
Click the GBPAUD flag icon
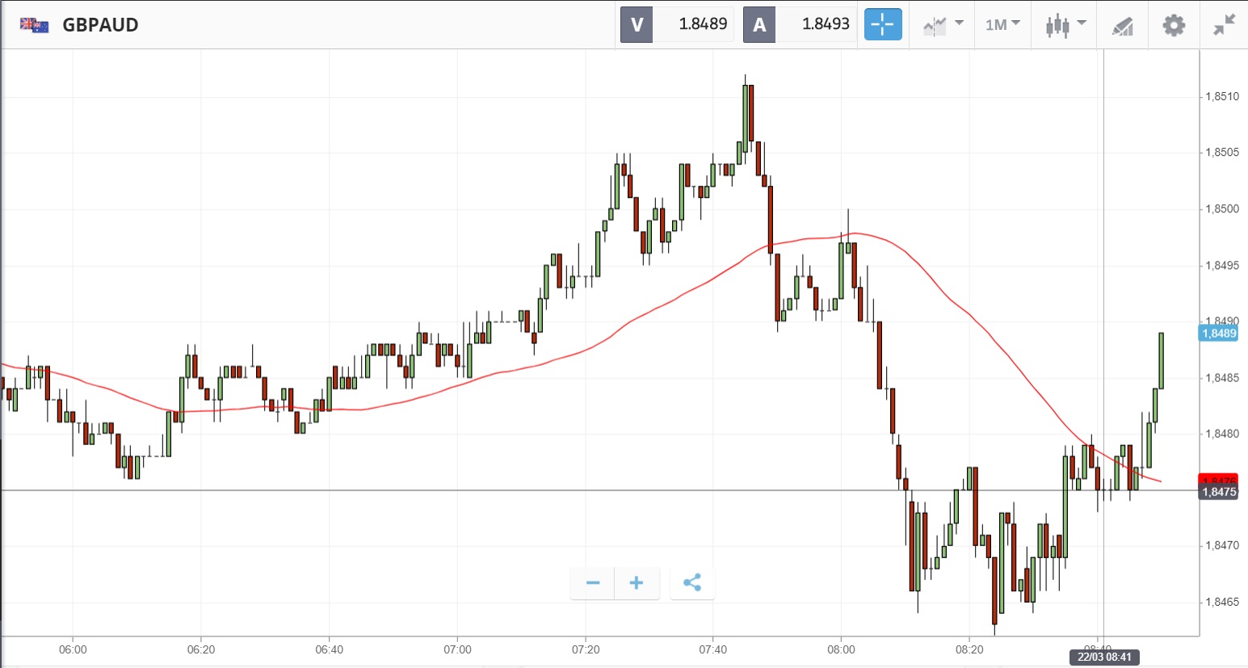point(35,25)
